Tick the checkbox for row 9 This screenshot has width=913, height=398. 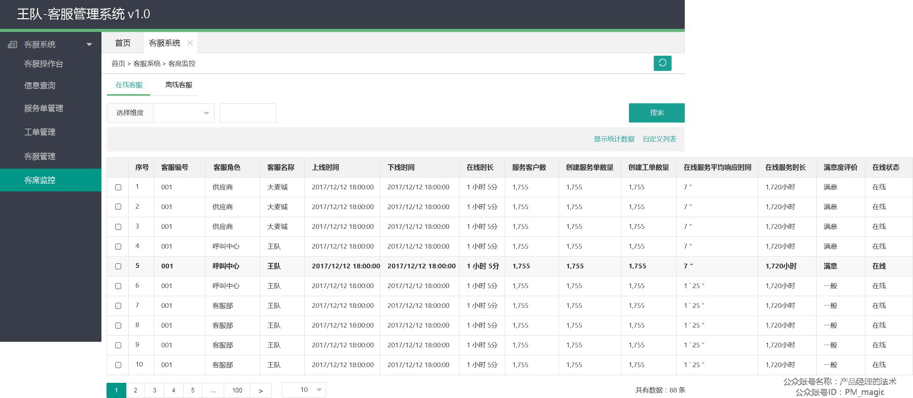118,345
